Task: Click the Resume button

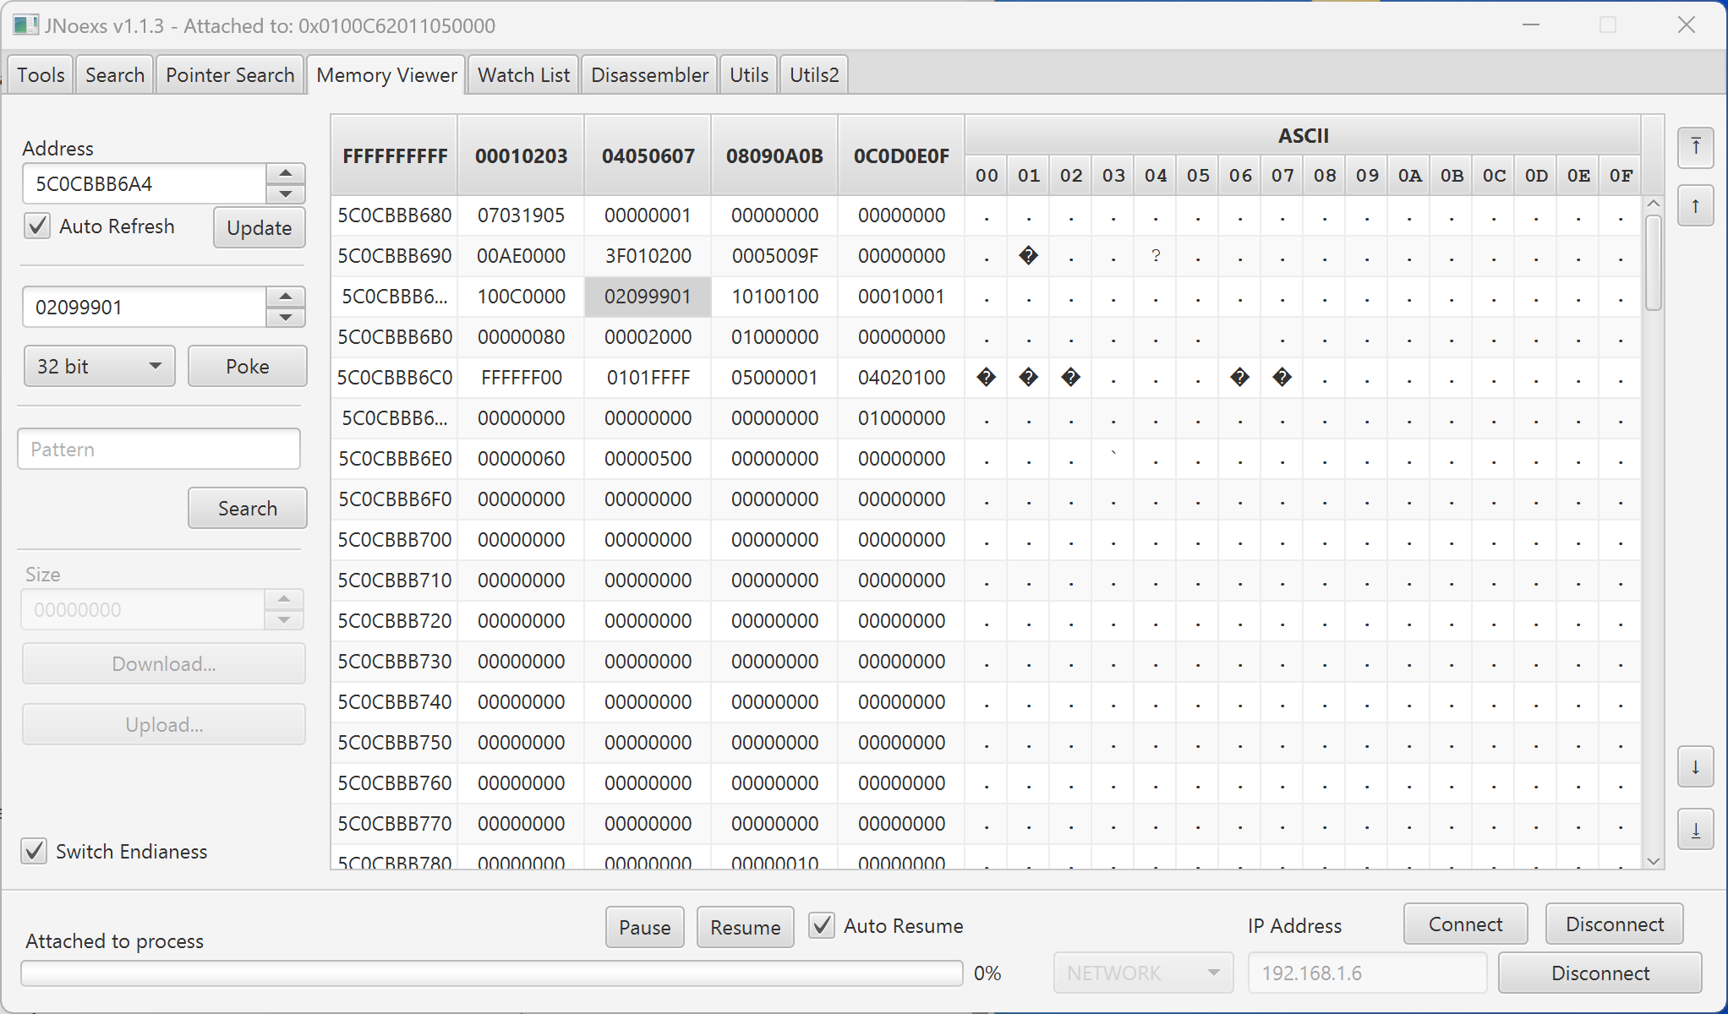Action: pos(745,927)
